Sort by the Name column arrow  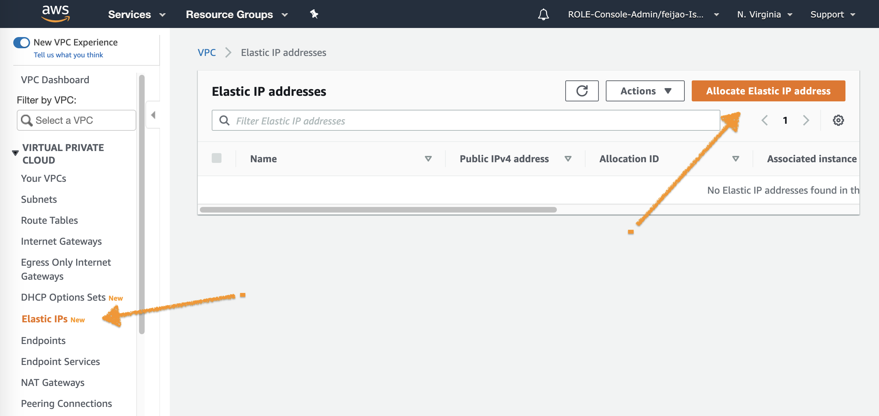[428, 159]
